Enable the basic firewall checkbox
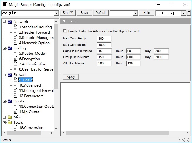Image resolution: width=192 pixels, height=143 pixels. (65, 31)
